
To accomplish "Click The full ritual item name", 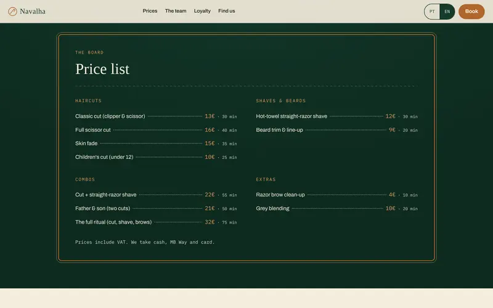I will [113, 222].
